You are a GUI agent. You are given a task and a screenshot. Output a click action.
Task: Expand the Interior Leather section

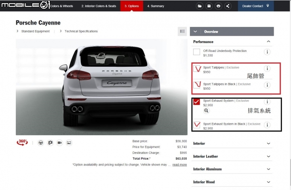232,156
